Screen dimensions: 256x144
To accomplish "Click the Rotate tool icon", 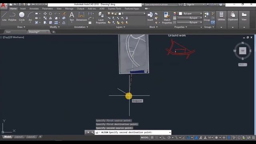I will tap(51, 14).
